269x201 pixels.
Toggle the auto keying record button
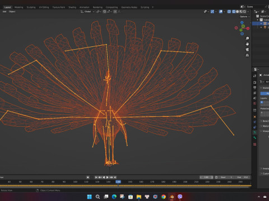pyautogui.click(x=88, y=178)
